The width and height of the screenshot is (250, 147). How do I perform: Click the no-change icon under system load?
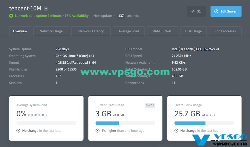click(18, 131)
